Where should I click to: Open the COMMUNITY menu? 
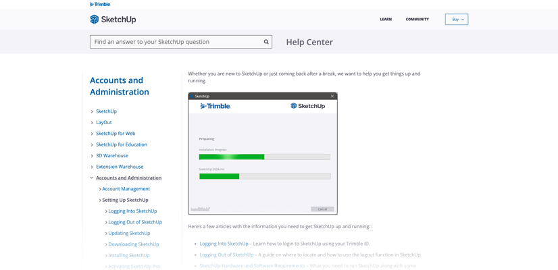pyautogui.click(x=417, y=19)
